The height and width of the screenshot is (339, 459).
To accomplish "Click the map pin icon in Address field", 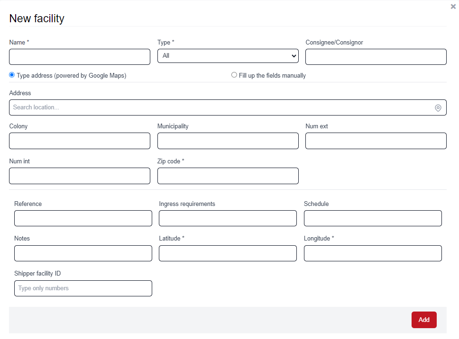I will pyautogui.click(x=438, y=107).
